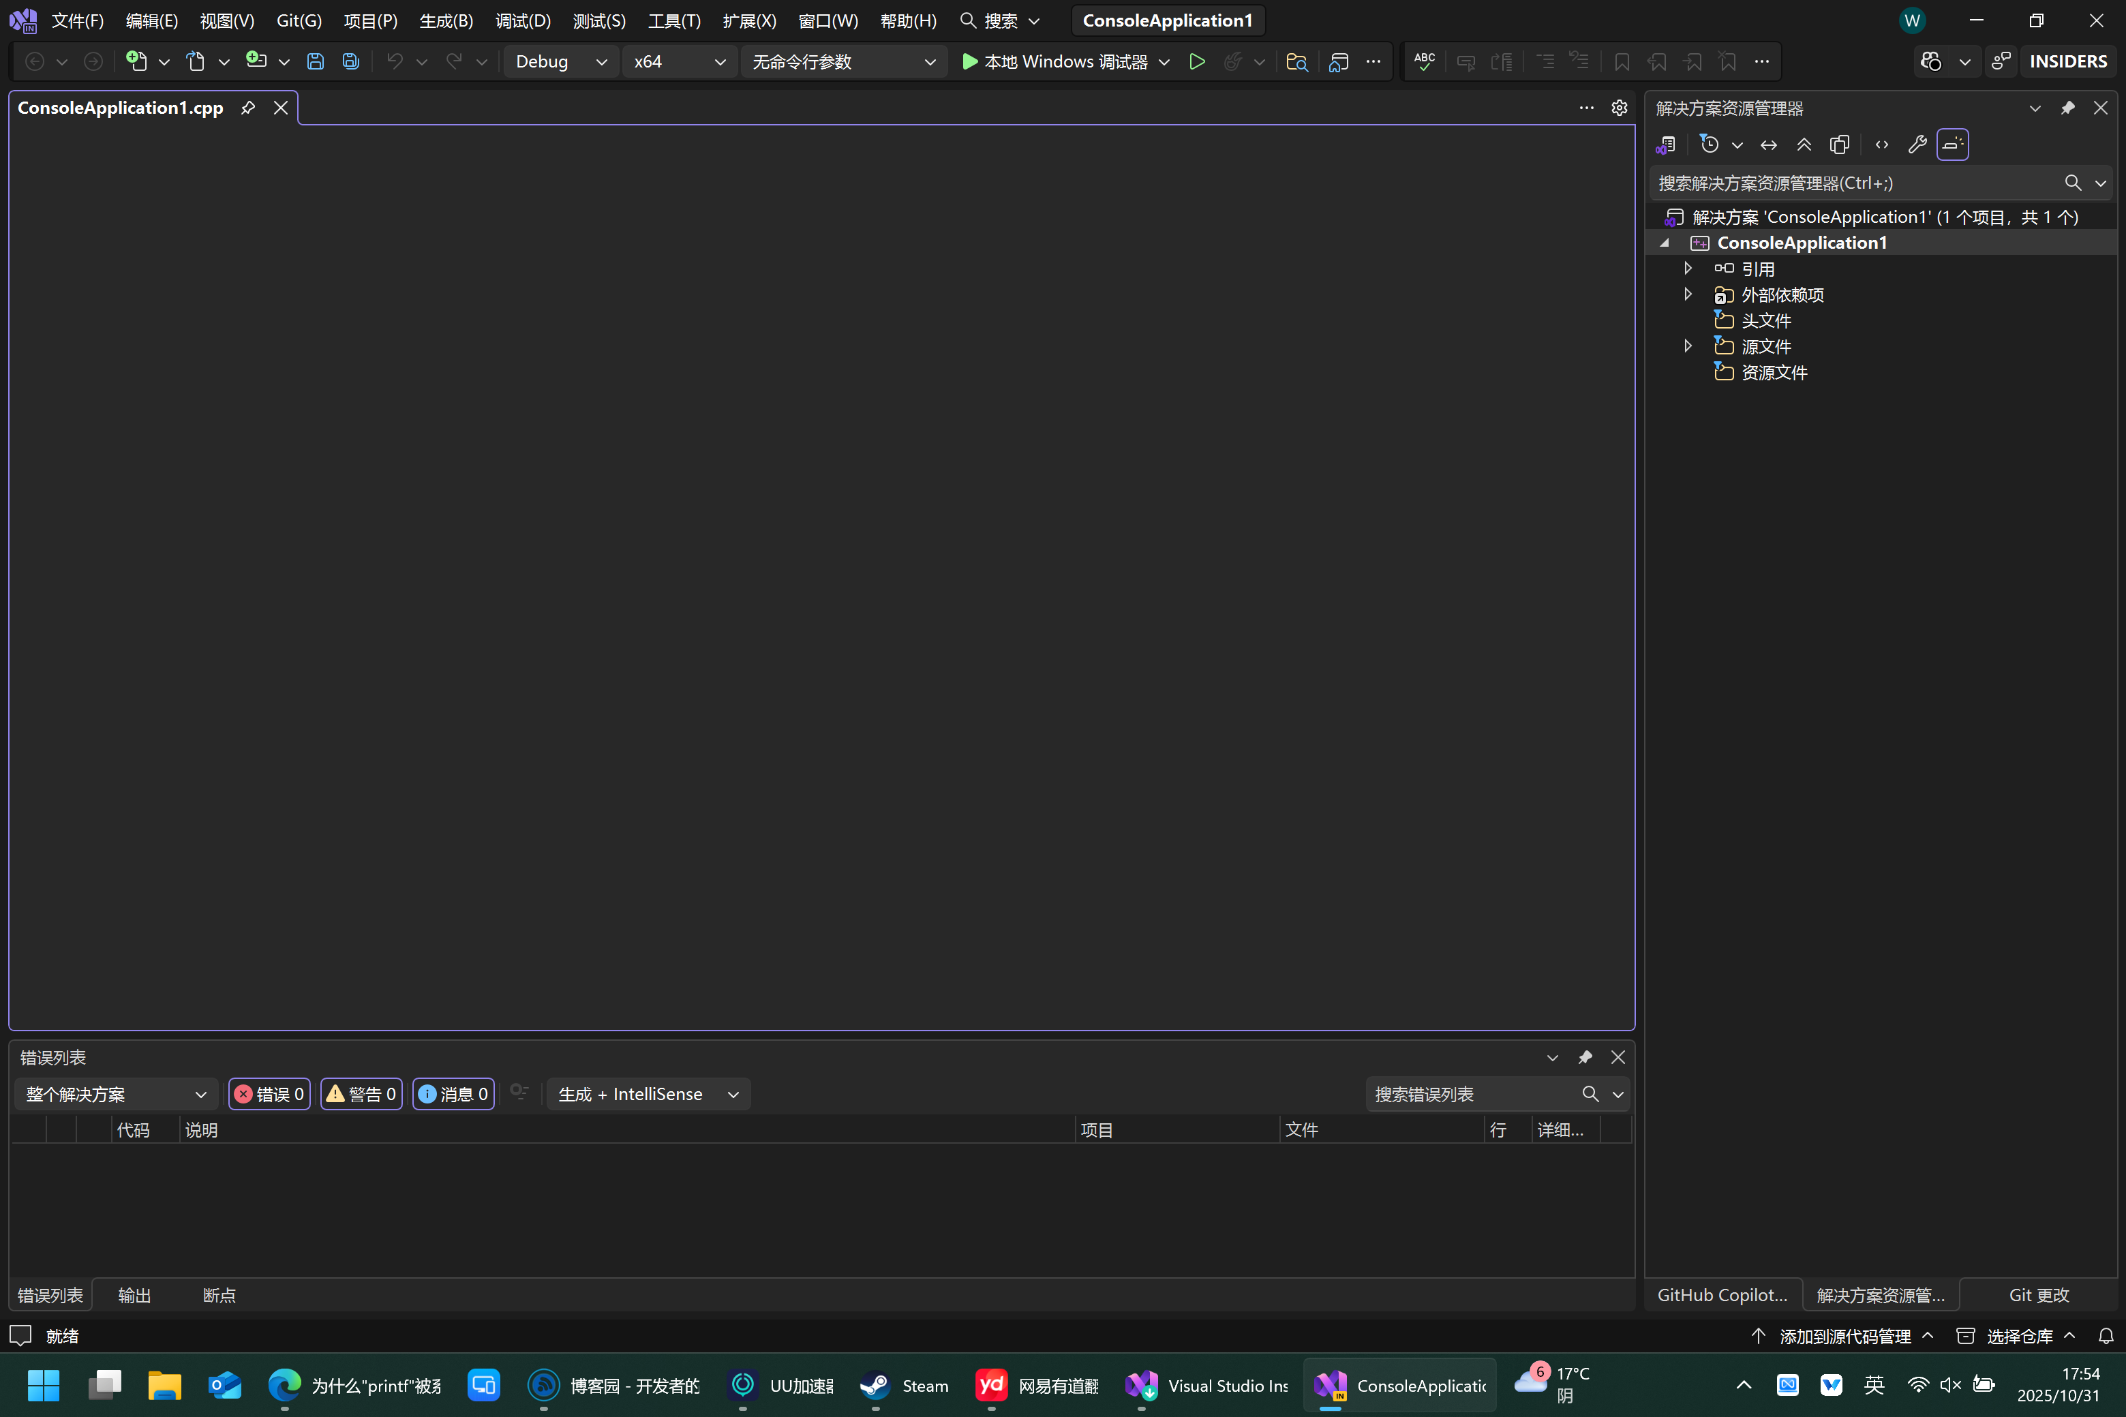The height and width of the screenshot is (1417, 2126).
Task: Click Solution Explorer properties wrench icon
Action: [1916, 144]
